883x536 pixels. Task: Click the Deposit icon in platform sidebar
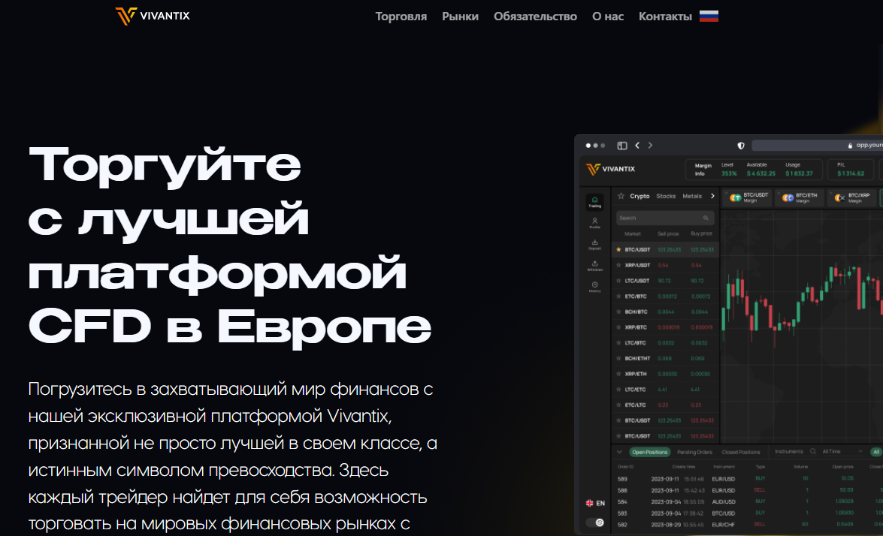click(594, 243)
